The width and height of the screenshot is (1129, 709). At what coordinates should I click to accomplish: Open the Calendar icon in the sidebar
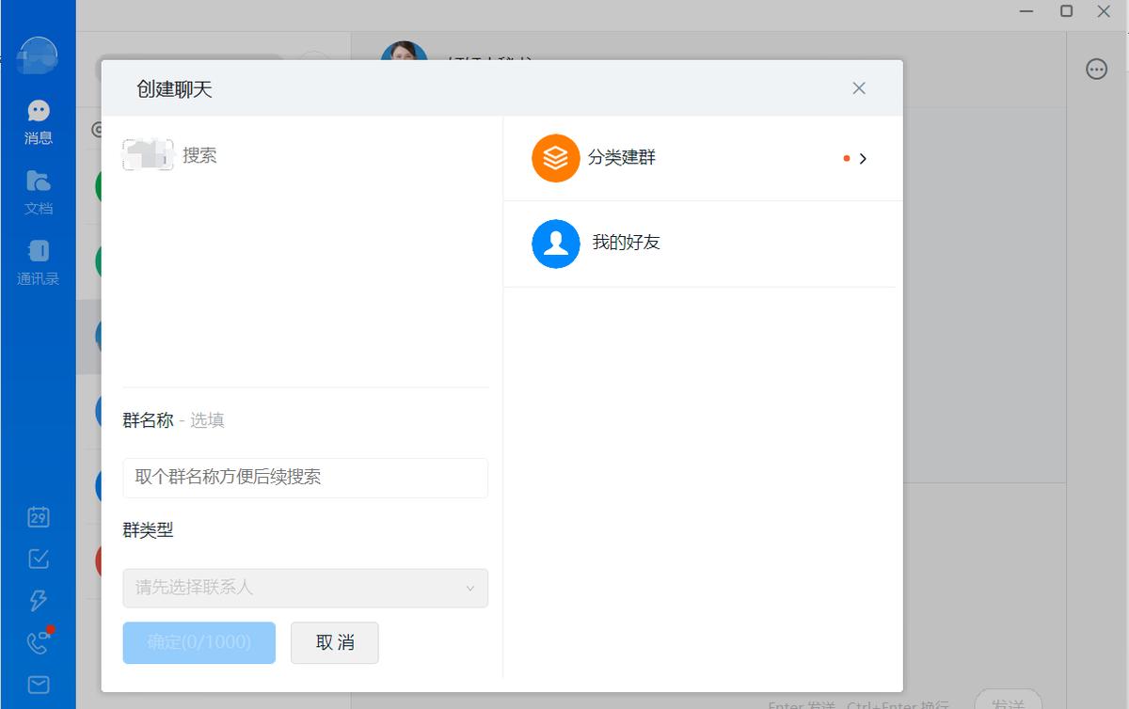[38, 517]
